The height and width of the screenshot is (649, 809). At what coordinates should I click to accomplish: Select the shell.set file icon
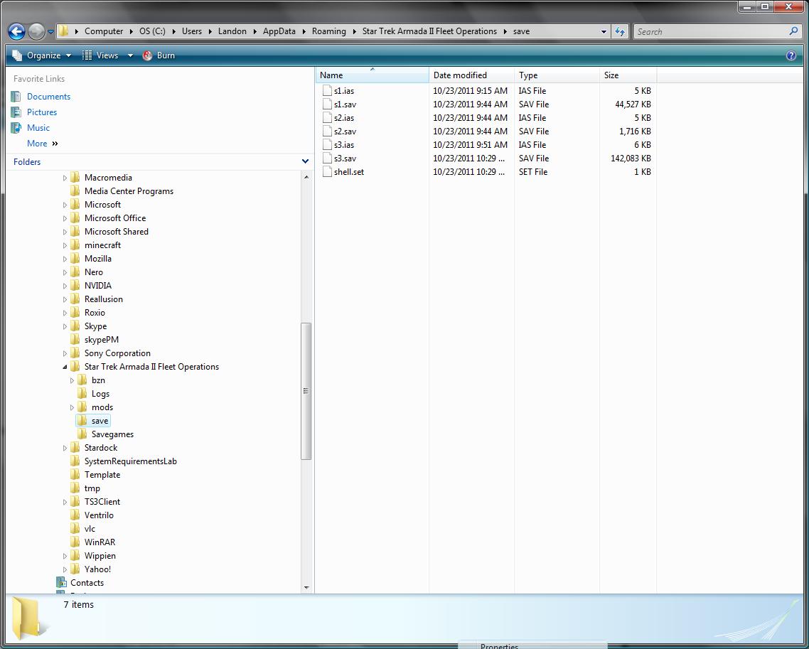point(327,172)
